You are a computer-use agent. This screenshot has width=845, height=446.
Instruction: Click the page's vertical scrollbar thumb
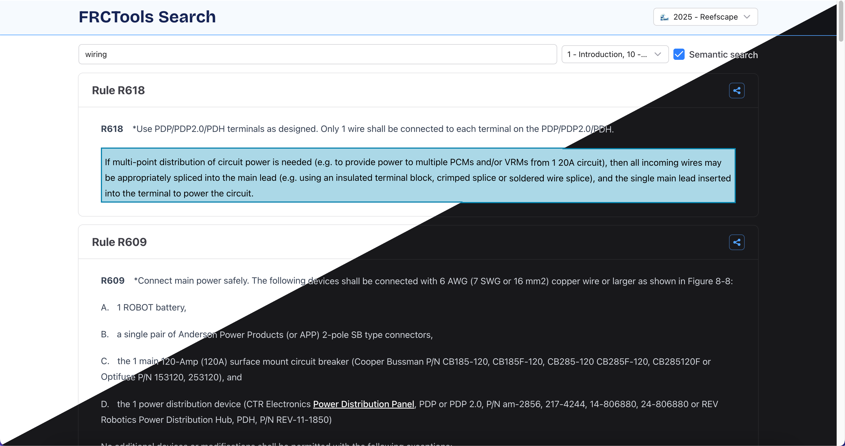point(841,21)
